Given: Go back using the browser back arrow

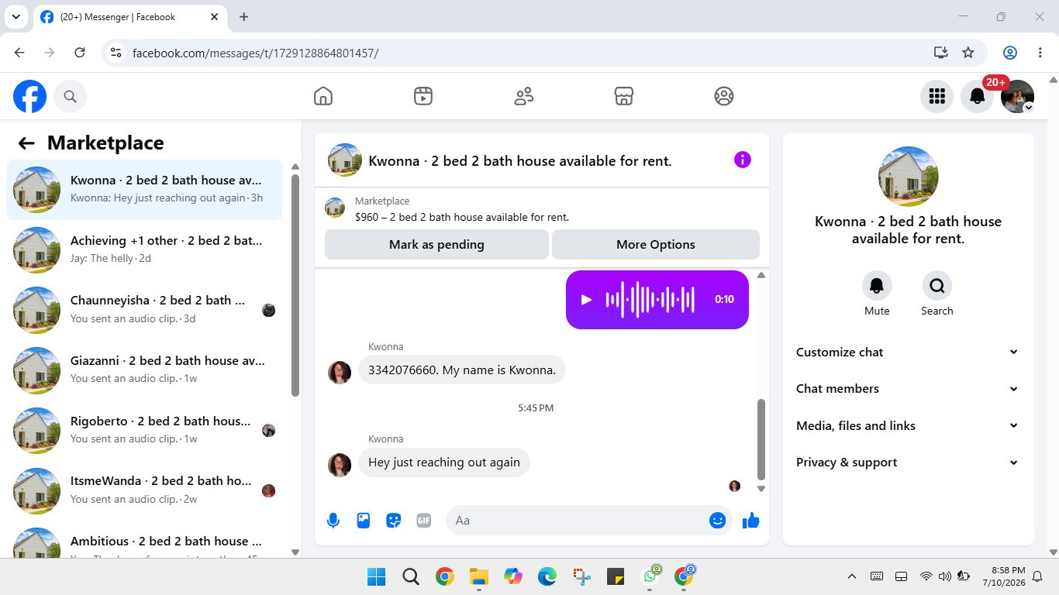Looking at the screenshot, I should [x=19, y=53].
